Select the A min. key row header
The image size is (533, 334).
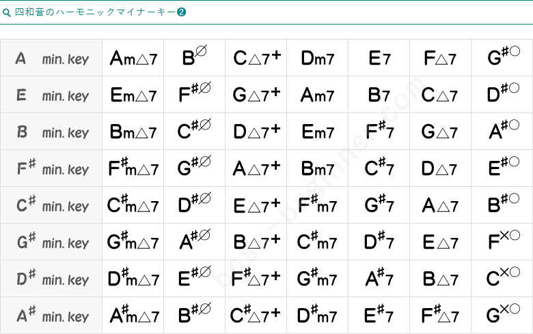pos(51,59)
